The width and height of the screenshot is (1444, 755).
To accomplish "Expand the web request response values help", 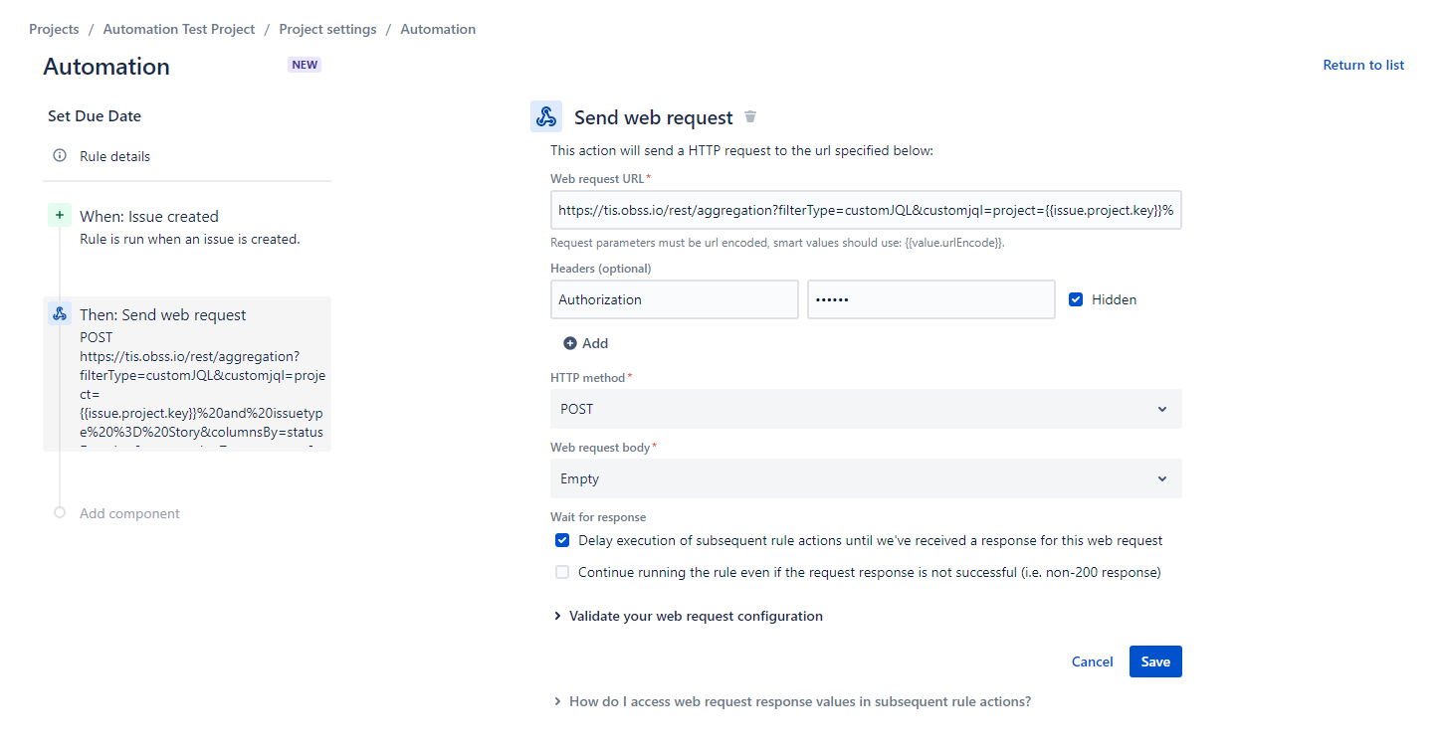I will (x=799, y=701).
